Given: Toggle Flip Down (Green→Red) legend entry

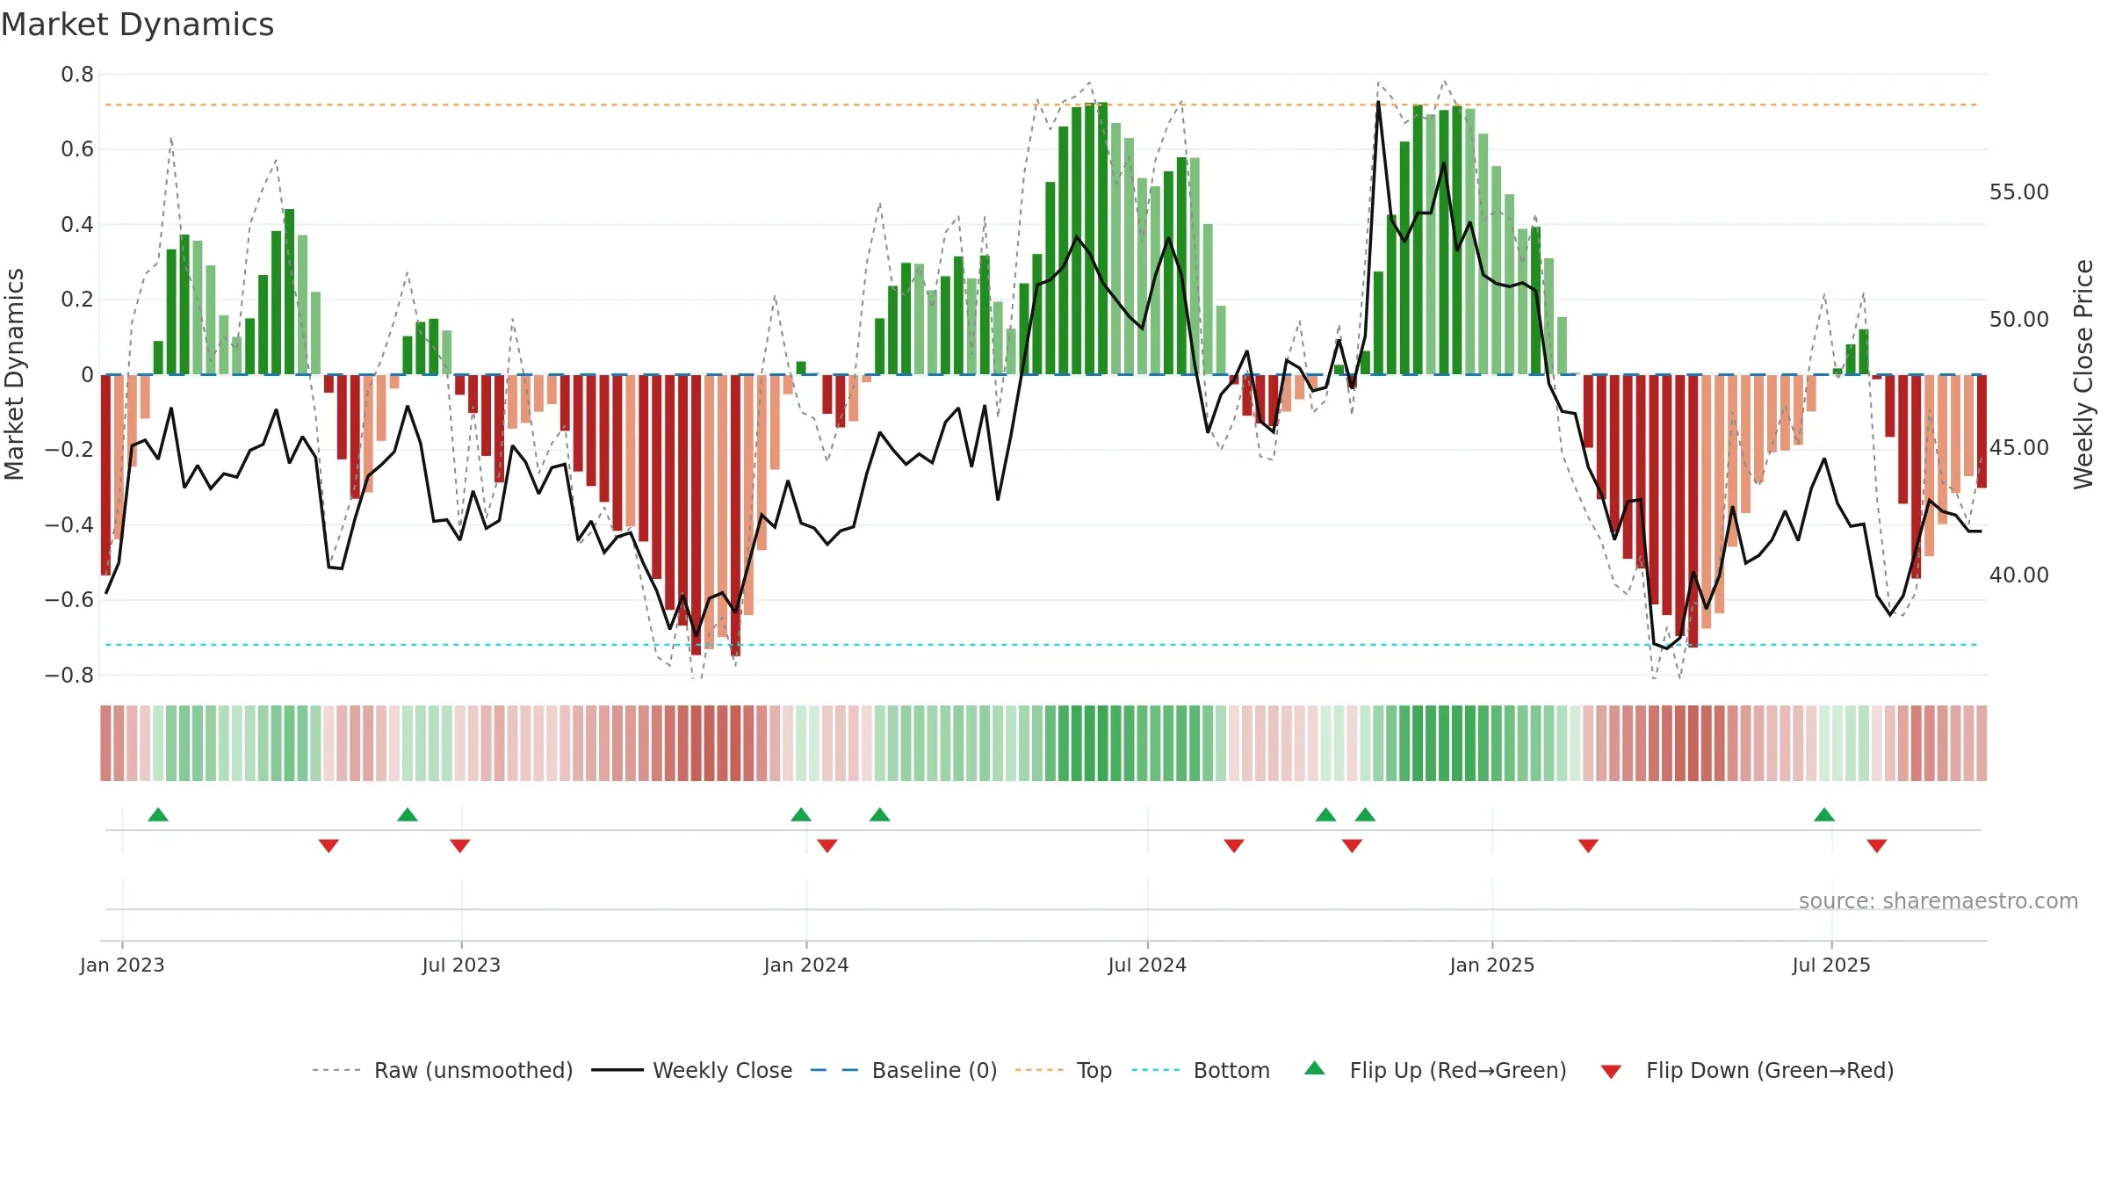Looking at the screenshot, I should click(x=1746, y=1070).
